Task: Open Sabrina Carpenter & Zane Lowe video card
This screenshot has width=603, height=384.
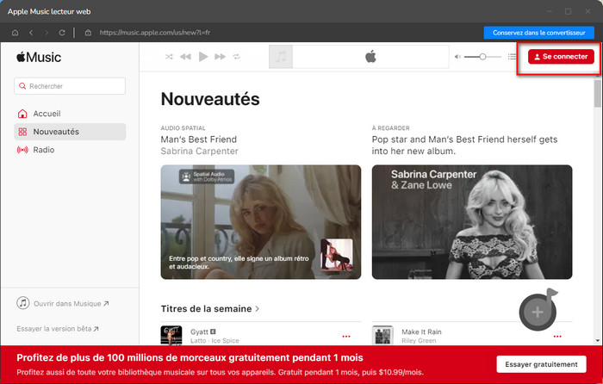Action: click(x=472, y=222)
